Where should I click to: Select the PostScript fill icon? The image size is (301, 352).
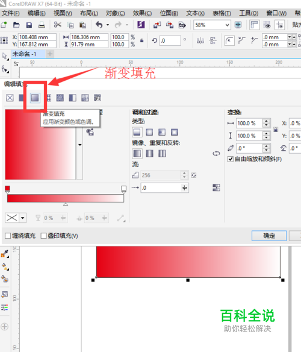98,98
